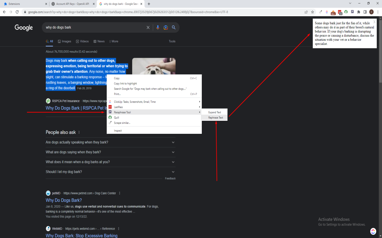The image size is (382, 238).
Task: Submit search with the magnifier icon
Action: coord(174,27)
